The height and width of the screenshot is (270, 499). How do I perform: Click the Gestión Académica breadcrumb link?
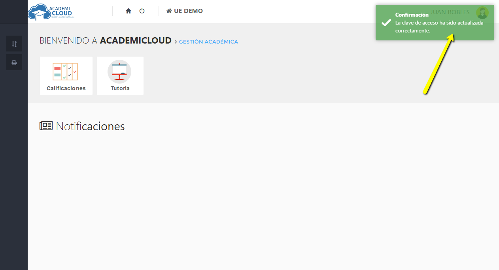[208, 42]
